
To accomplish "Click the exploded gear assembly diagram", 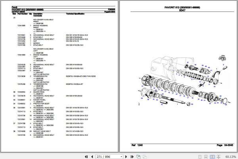I will [184, 81].
